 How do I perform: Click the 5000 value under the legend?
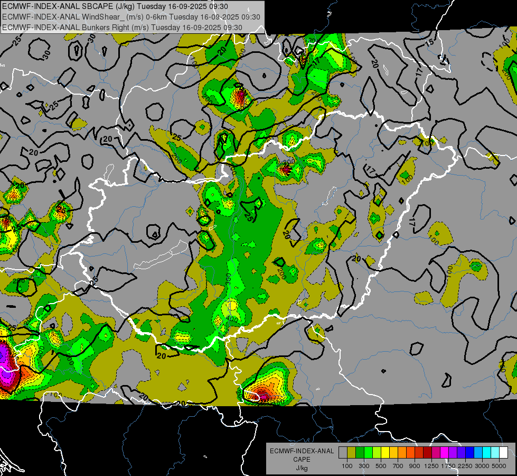pyautogui.click(x=499, y=466)
